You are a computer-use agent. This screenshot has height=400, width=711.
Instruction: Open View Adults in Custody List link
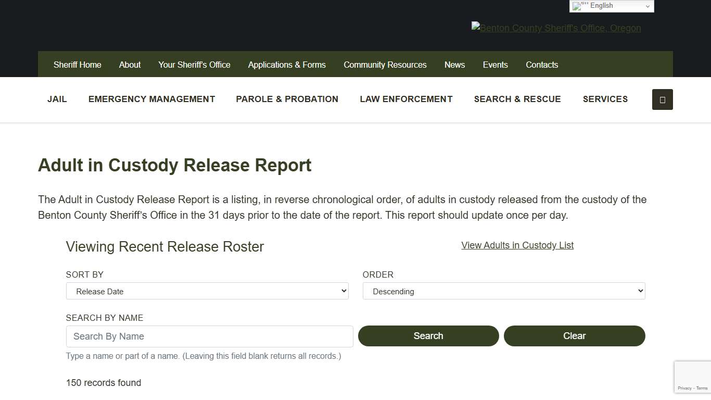517,245
